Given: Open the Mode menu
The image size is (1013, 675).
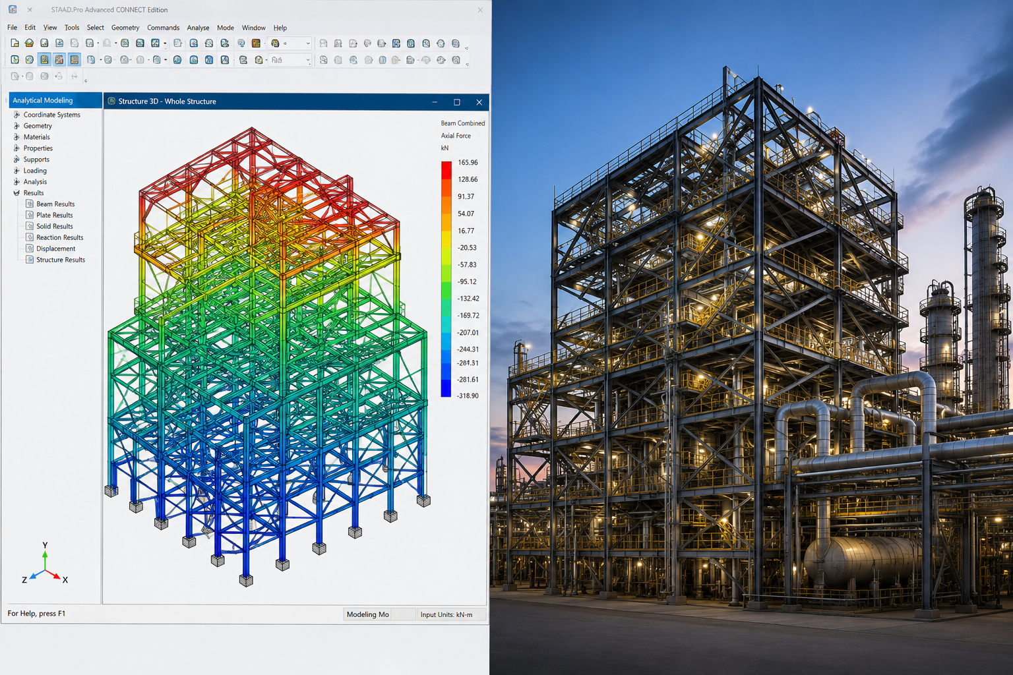Looking at the screenshot, I should [226, 28].
